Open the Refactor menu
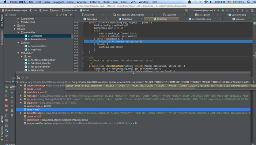Screen dimensions: 256x145 [95, 2]
